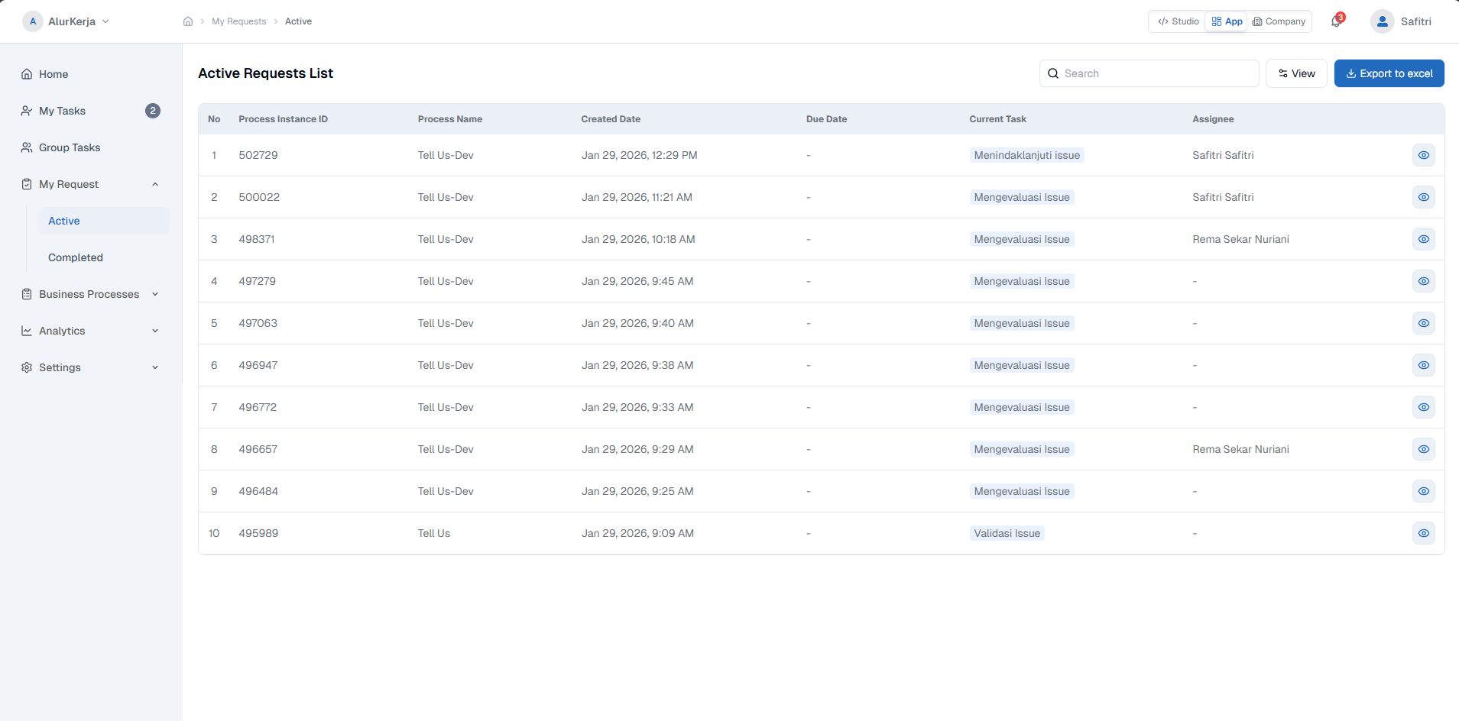Open the Safitri user profile icon
This screenshot has height=721, width=1459.
click(1381, 21)
